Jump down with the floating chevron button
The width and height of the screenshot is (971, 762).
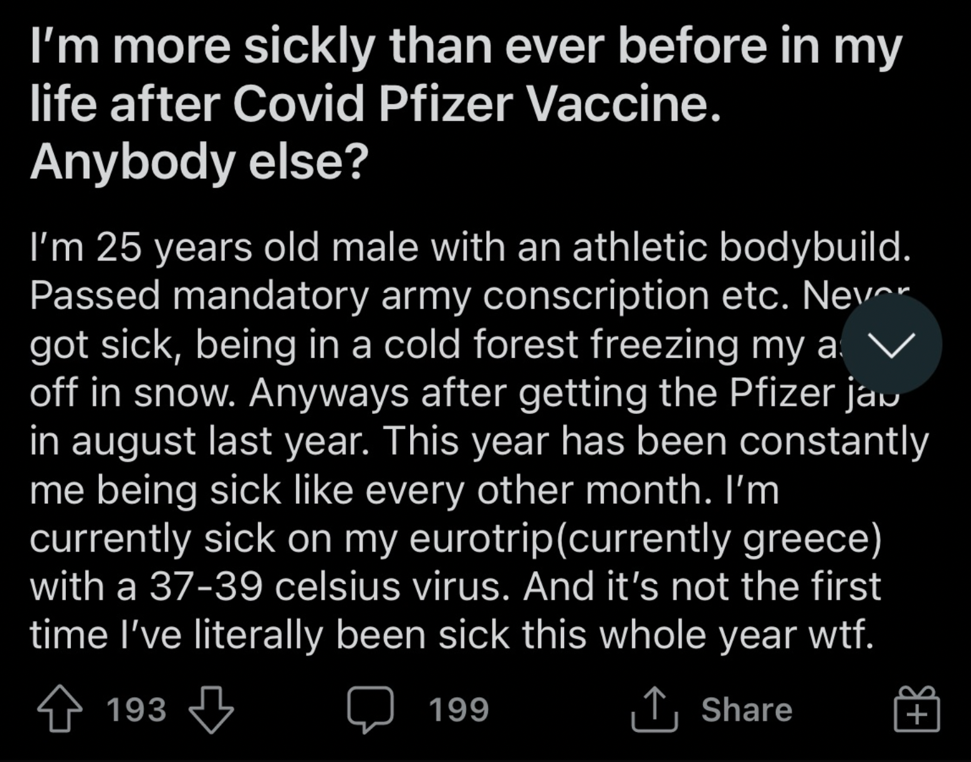pos(891,344)
